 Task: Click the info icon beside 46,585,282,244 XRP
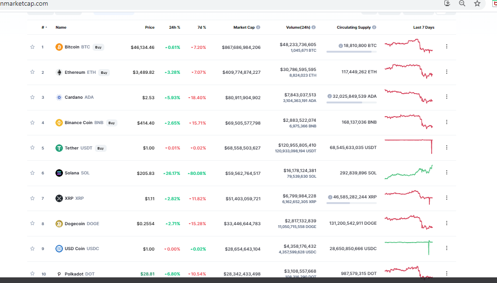[330, 197]
